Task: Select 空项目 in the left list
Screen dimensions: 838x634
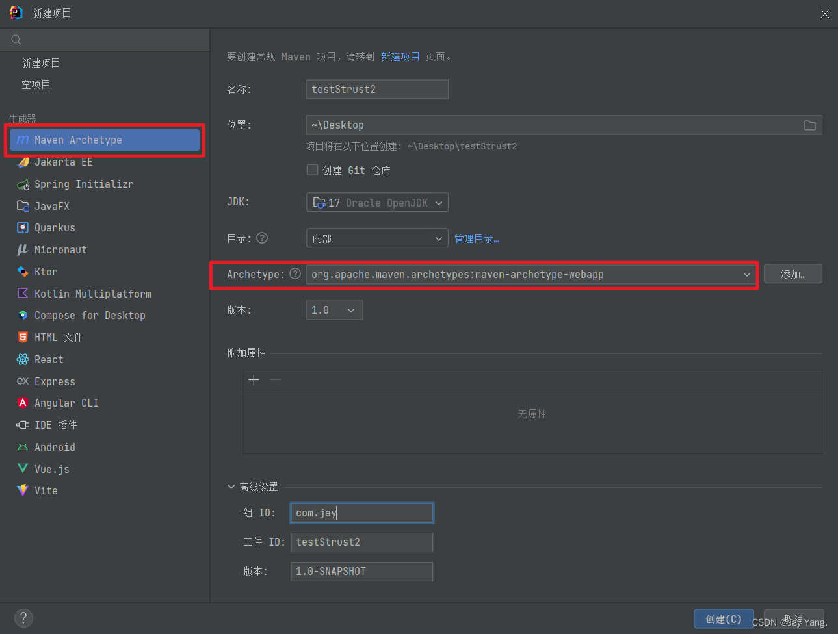Action: pos(36,84)
